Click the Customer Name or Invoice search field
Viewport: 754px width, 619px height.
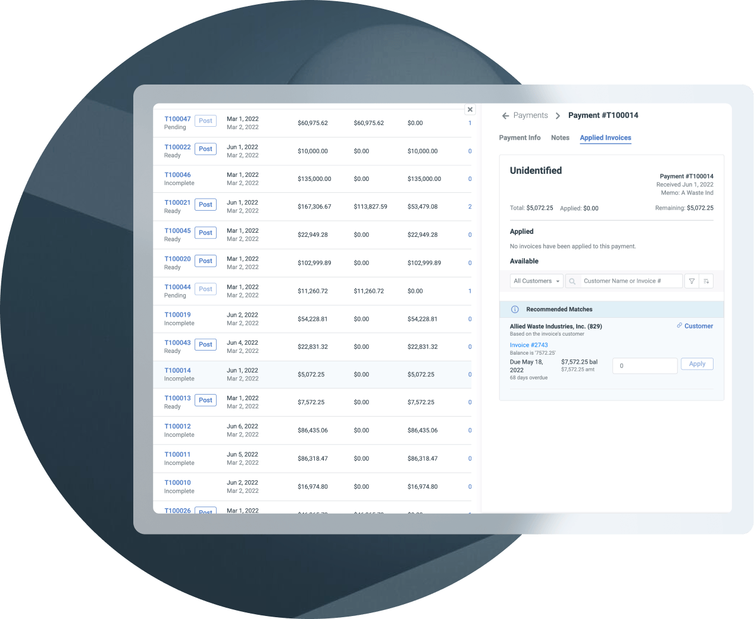(631, 281)
